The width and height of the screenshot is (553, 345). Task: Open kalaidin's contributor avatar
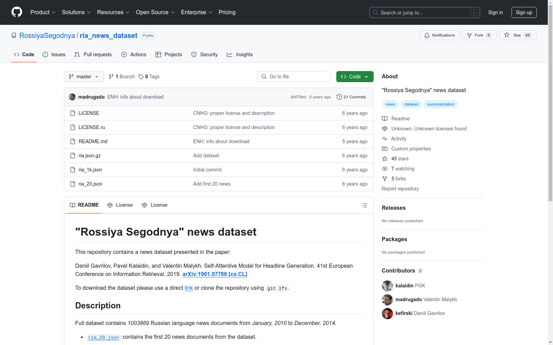tap(387, 286)
